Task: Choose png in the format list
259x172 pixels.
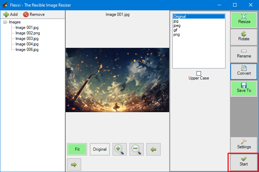Action: pos(199,34)
